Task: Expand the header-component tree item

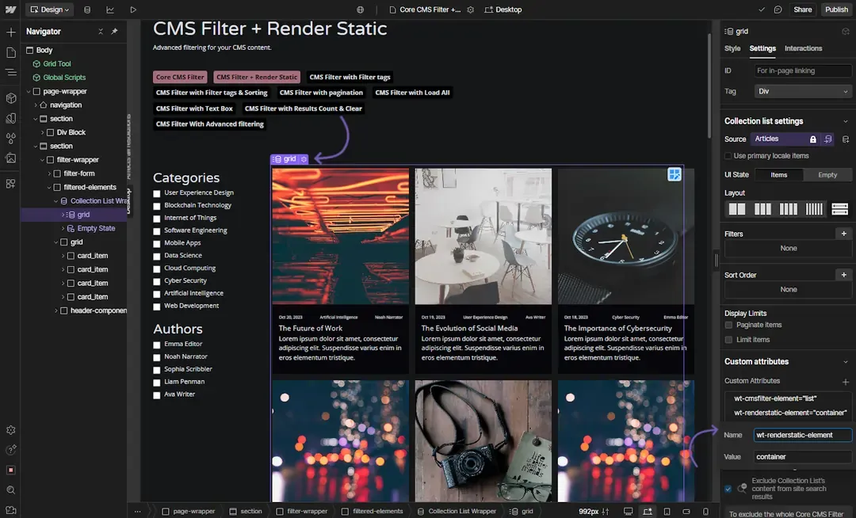Action: point(56,310)
